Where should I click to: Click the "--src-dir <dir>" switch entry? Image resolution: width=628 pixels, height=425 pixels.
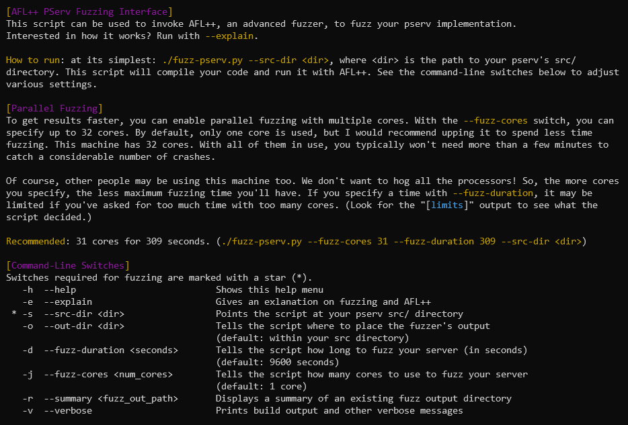(x=84, y=314)
